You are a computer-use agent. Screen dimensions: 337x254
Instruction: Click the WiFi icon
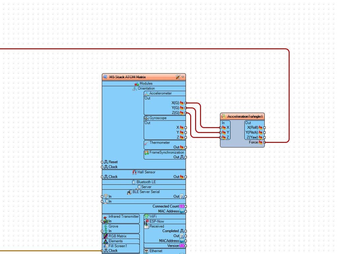click(146, 216)
